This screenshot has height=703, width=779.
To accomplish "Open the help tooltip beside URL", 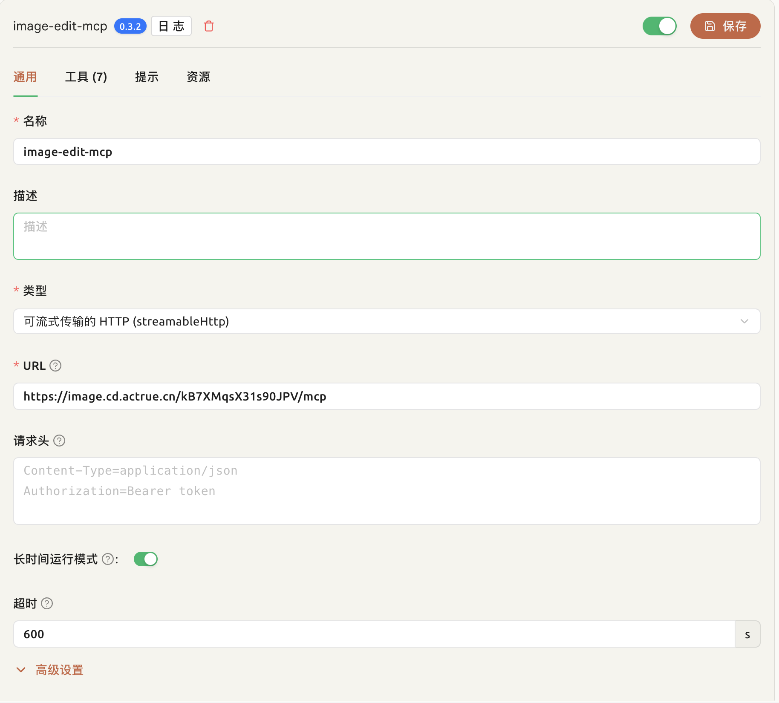I will 55,366.
